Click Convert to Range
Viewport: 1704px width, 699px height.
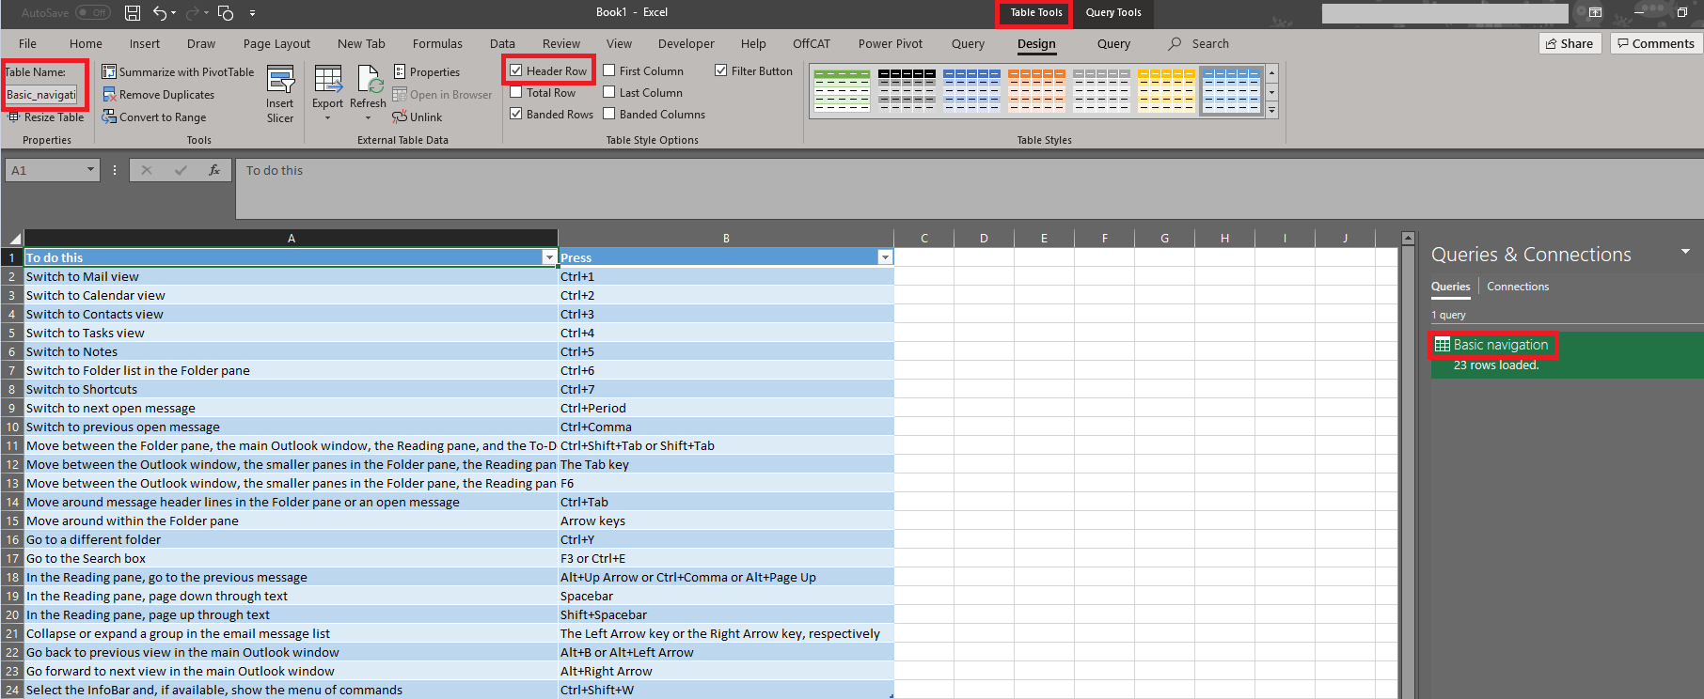coord(154,117)
